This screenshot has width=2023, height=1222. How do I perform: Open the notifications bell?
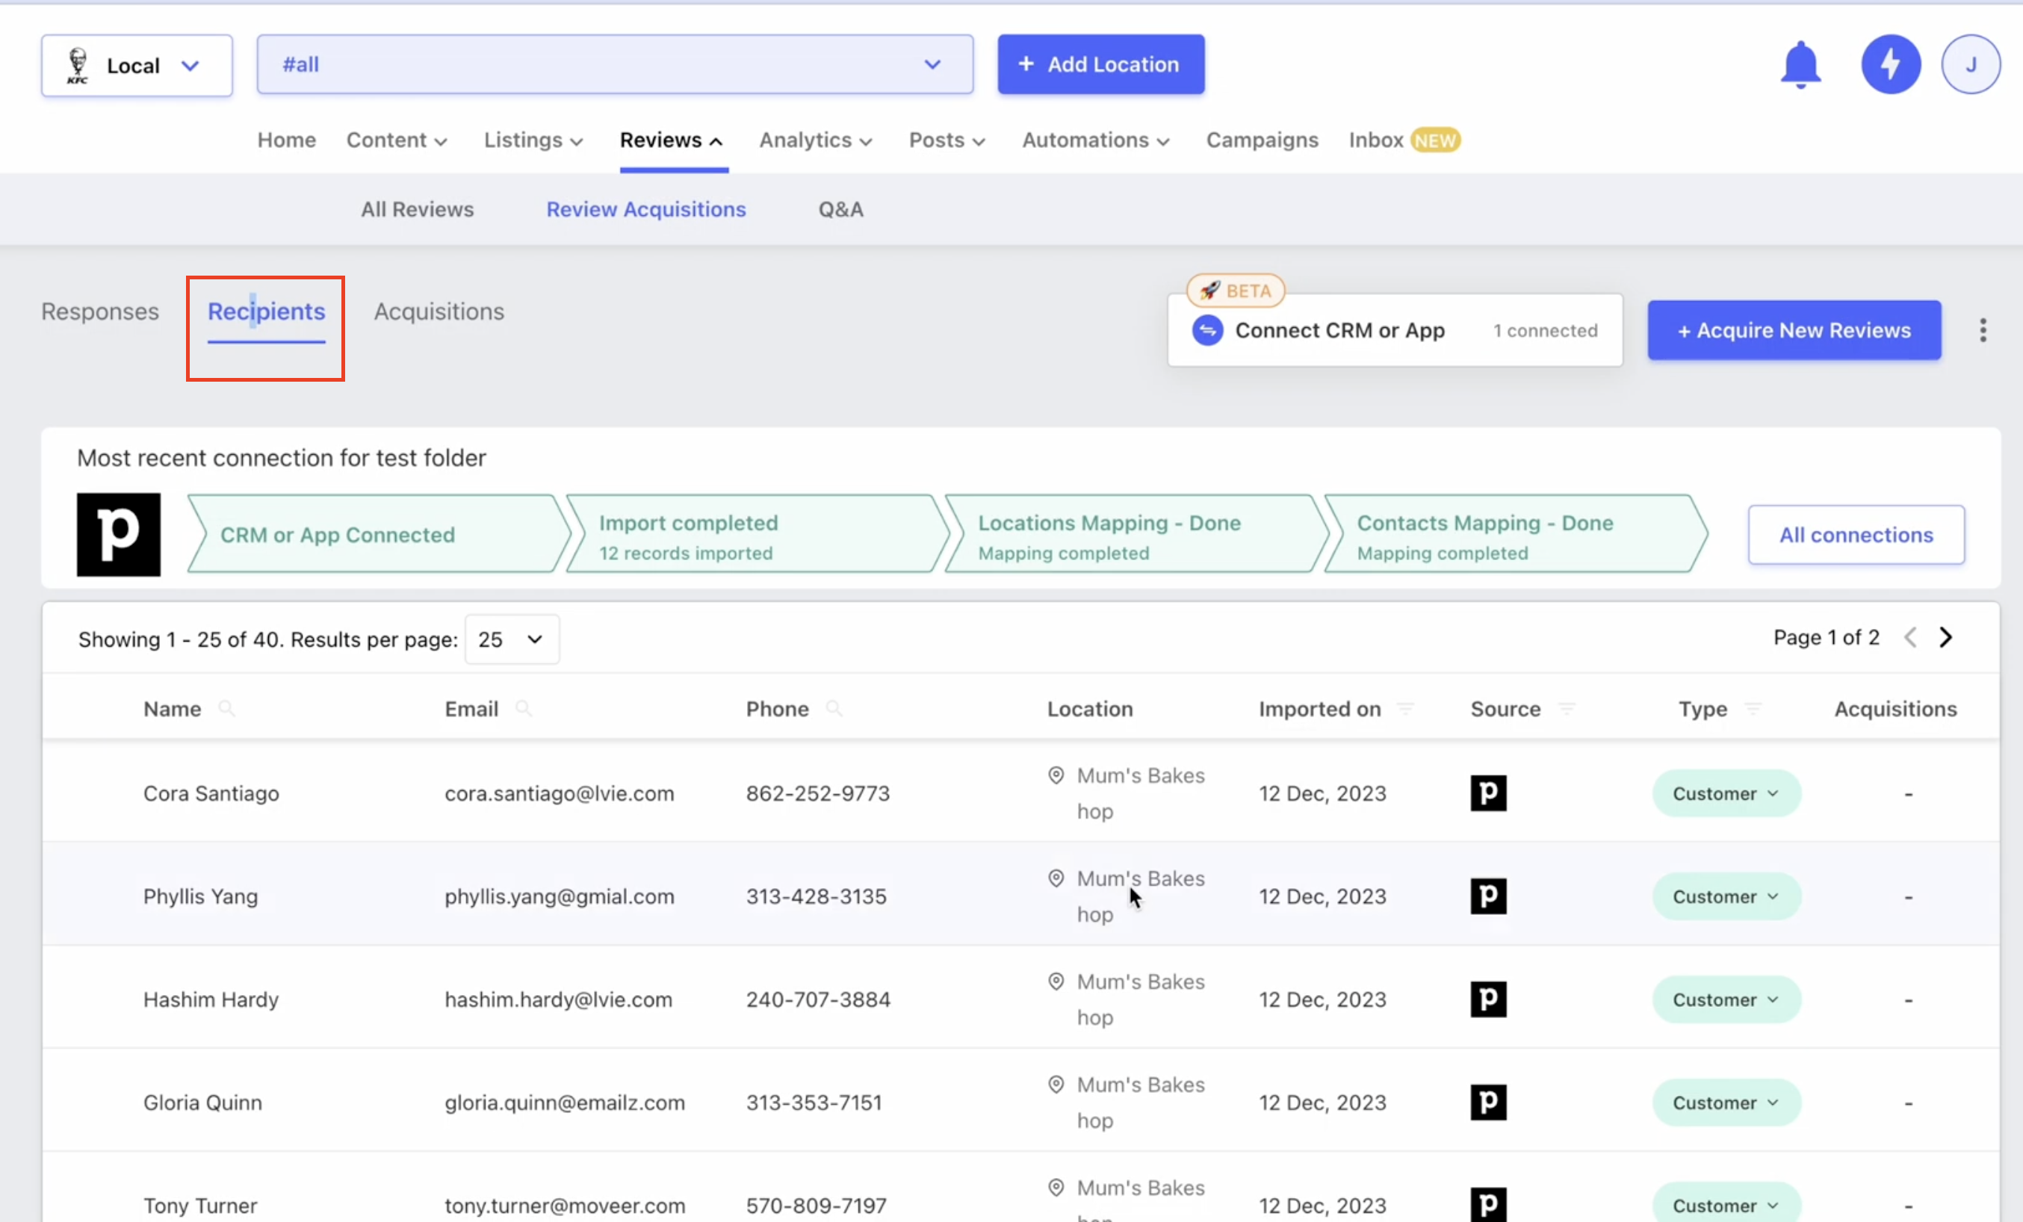click(1800, 64)
